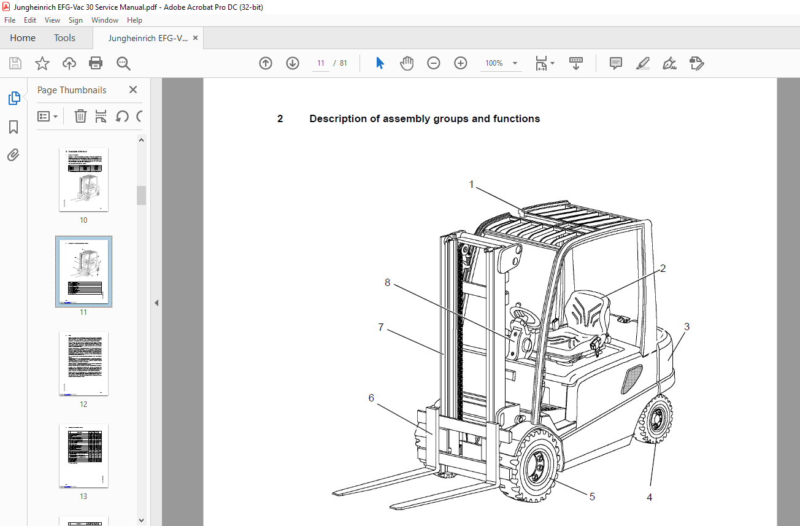Click thumbnails scrollbar down arrow
Viewport: 800px width, 526px height.
141,520
